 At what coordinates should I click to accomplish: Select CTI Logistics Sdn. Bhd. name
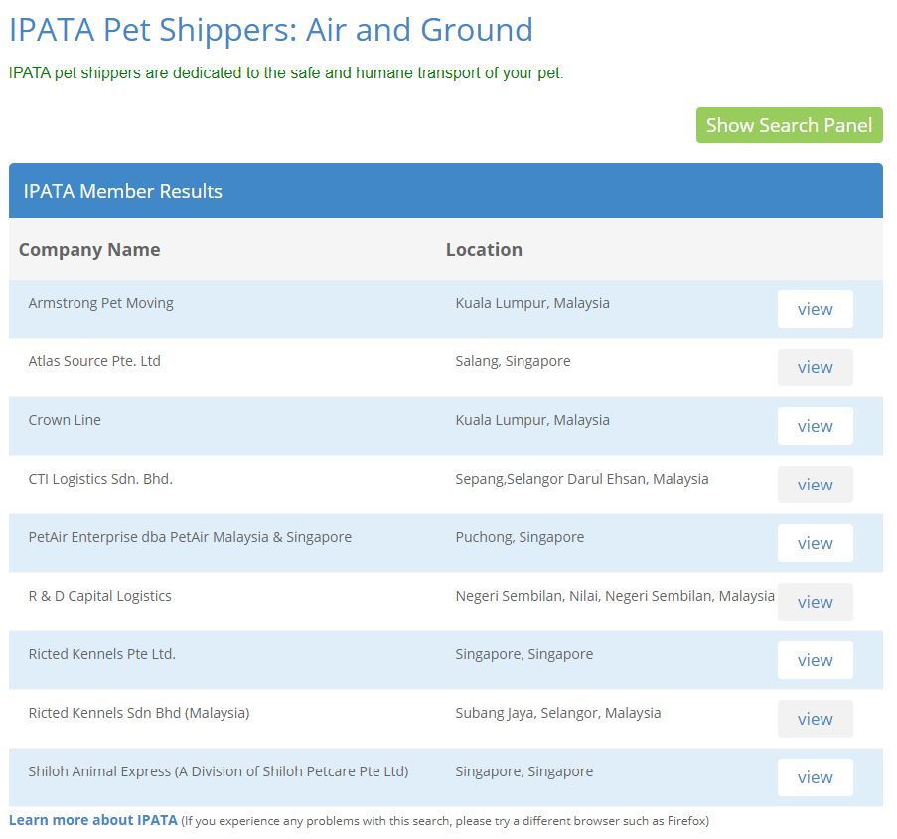(x=100, y=479)
